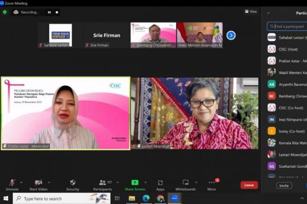Start Video from the meeting toolbar
Image resolution: width=307 pixels, height=204 pixels.
(x=38, y=183)
